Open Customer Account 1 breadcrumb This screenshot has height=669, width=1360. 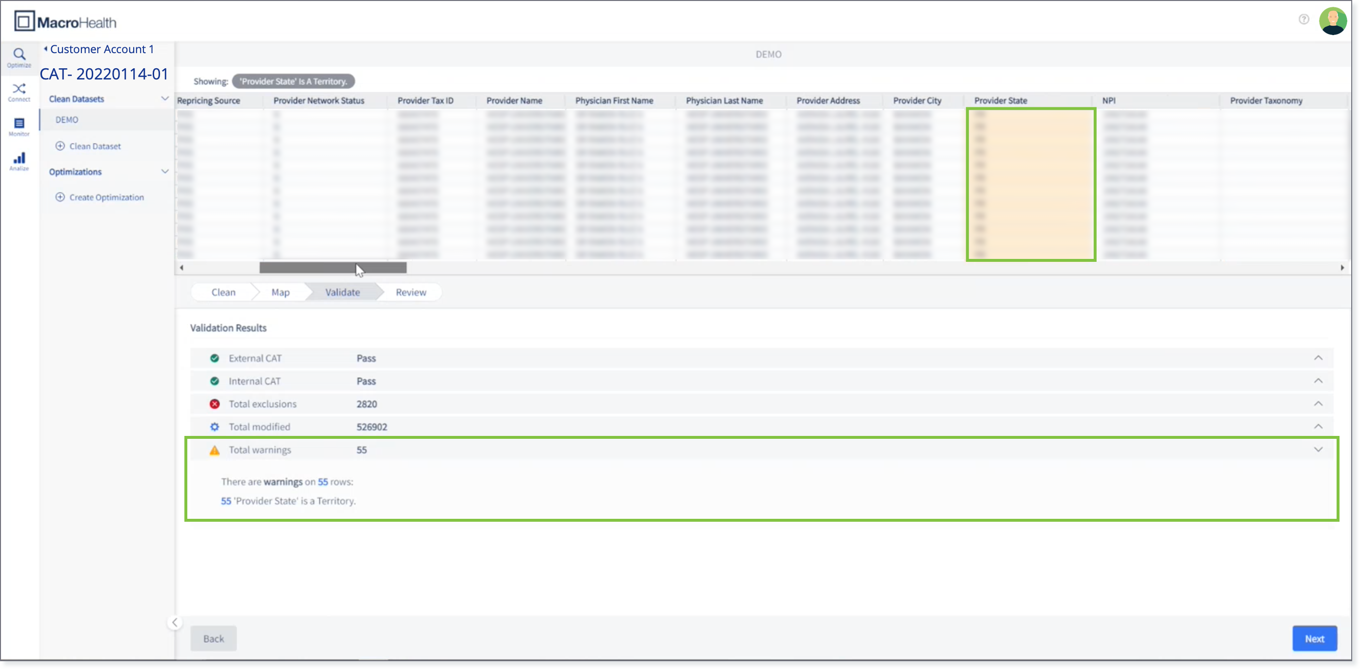point(102,49)
